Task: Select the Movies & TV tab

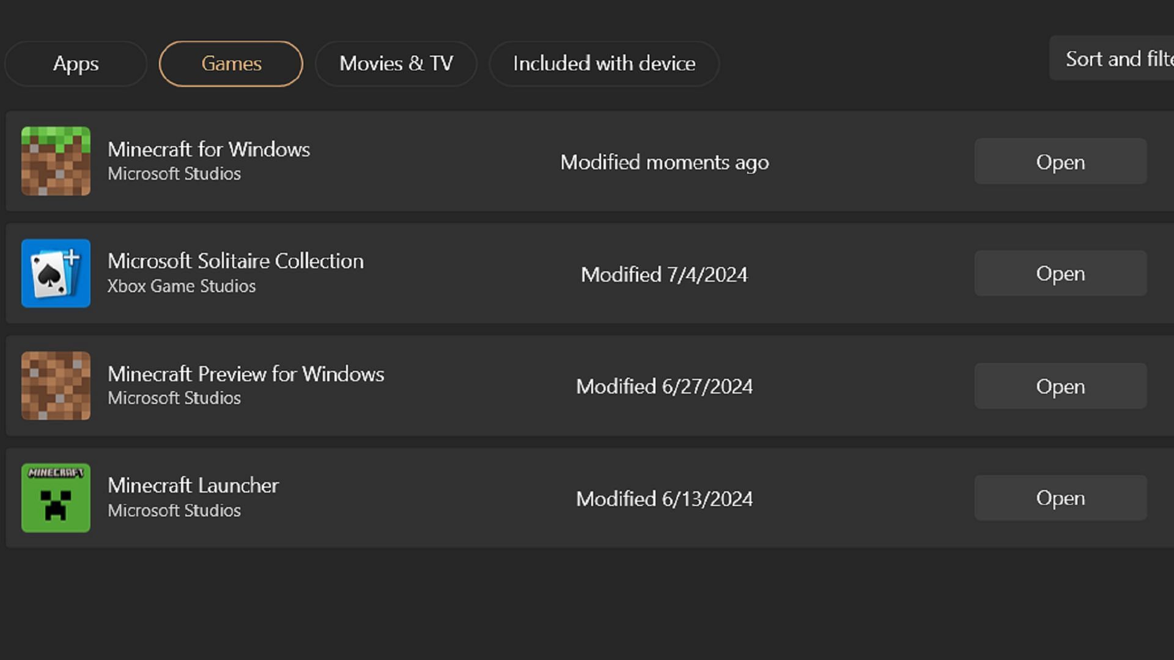Action: [396, 63]
